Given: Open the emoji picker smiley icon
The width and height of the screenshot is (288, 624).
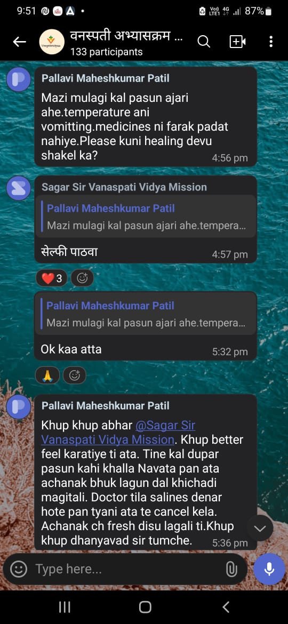Looking at the screenshot, I should [x=19, y=569].
